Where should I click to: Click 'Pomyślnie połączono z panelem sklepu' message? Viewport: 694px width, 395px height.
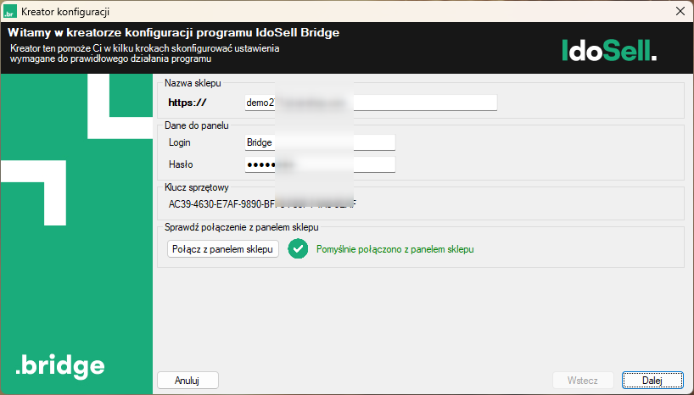click(x=395, y=249)
